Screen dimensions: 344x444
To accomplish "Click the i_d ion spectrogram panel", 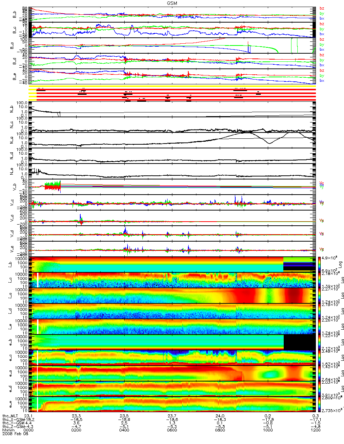I will (x=172, y=311).
